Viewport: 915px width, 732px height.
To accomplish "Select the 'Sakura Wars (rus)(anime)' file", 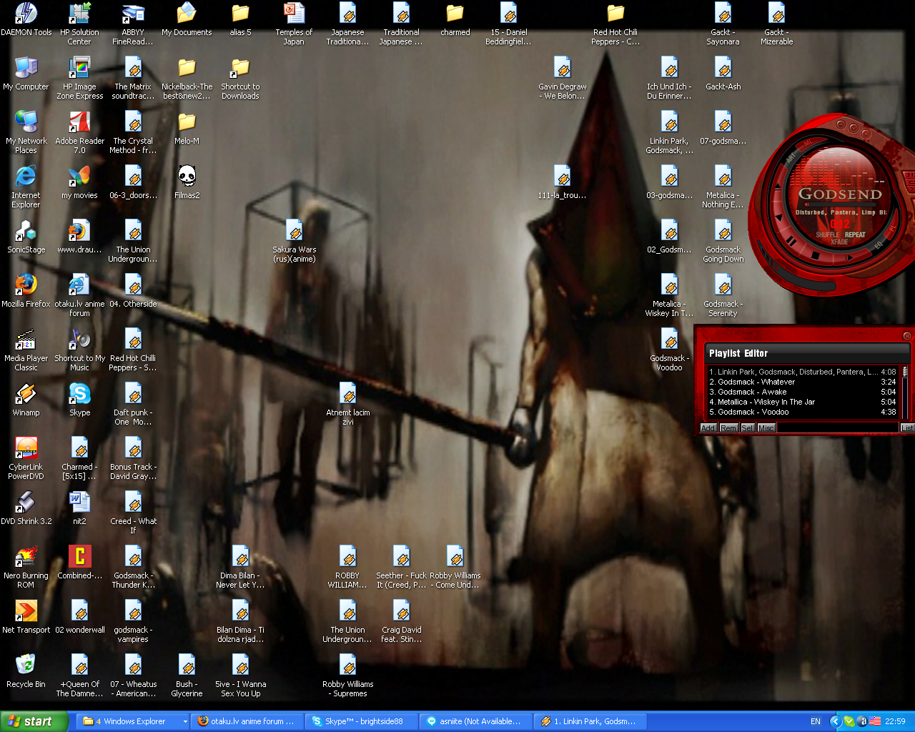I will (x=294, y=242).
